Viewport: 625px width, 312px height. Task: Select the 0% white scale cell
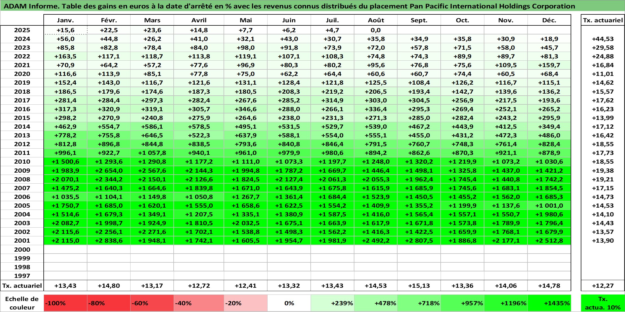[289, 303]
